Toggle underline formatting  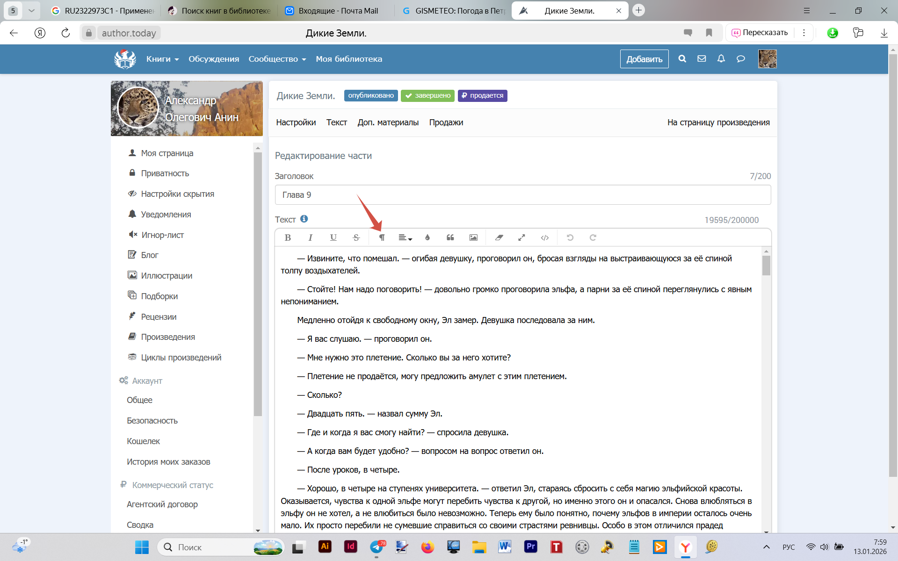[x=333, y=237]
